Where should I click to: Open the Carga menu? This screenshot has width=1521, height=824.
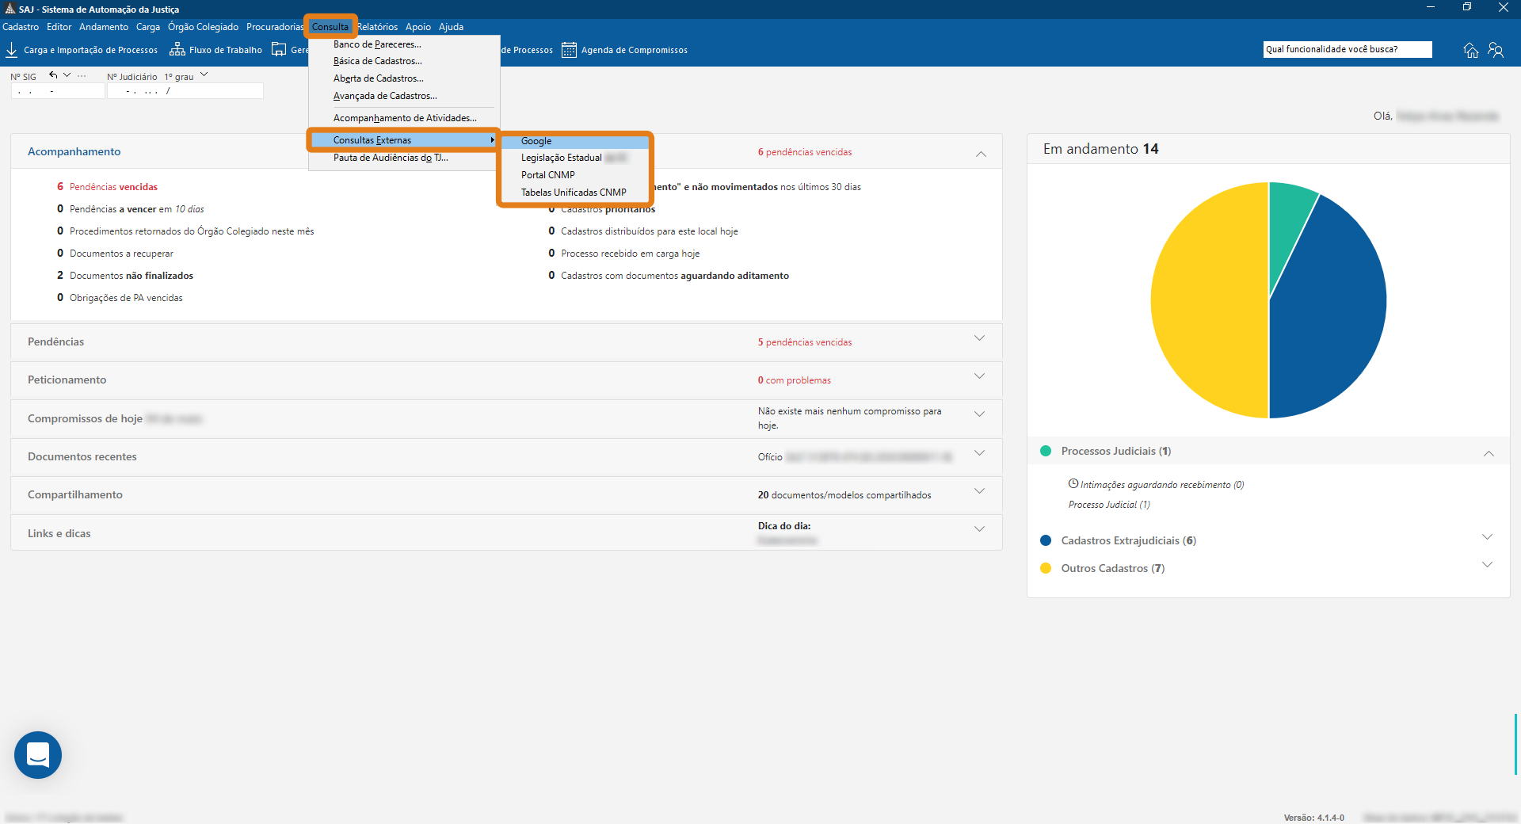coord(148,27)
